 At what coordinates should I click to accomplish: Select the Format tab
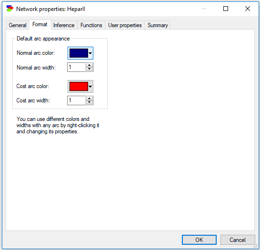(x=40, y=25)
